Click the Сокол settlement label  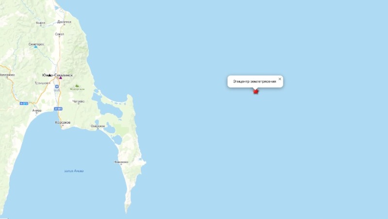tap(59, 34)
